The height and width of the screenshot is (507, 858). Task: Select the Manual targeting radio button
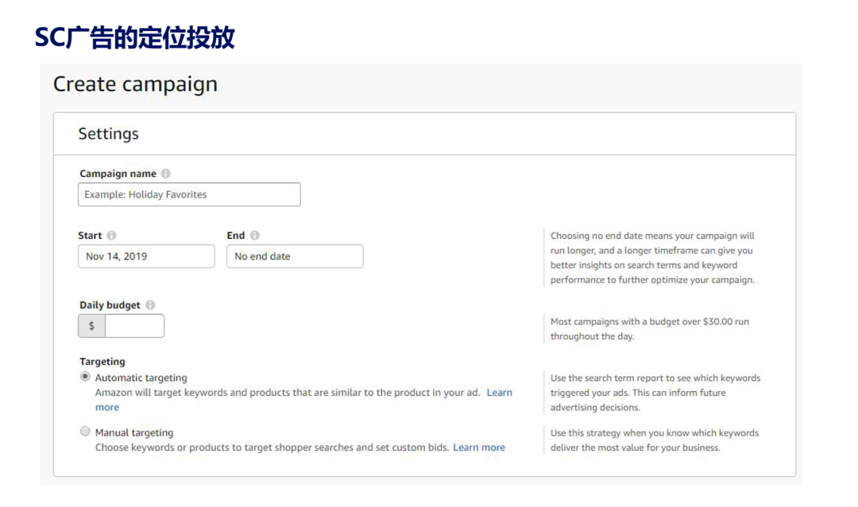pyautogui.click(x=85, y=432)
